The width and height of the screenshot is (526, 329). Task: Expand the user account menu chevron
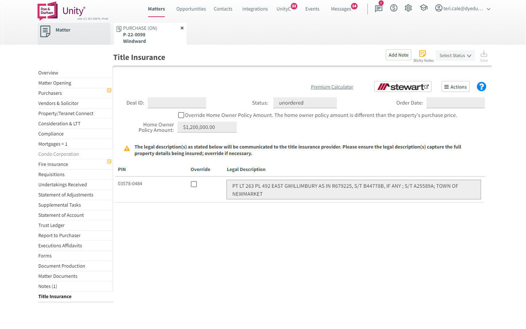point(489,8)
